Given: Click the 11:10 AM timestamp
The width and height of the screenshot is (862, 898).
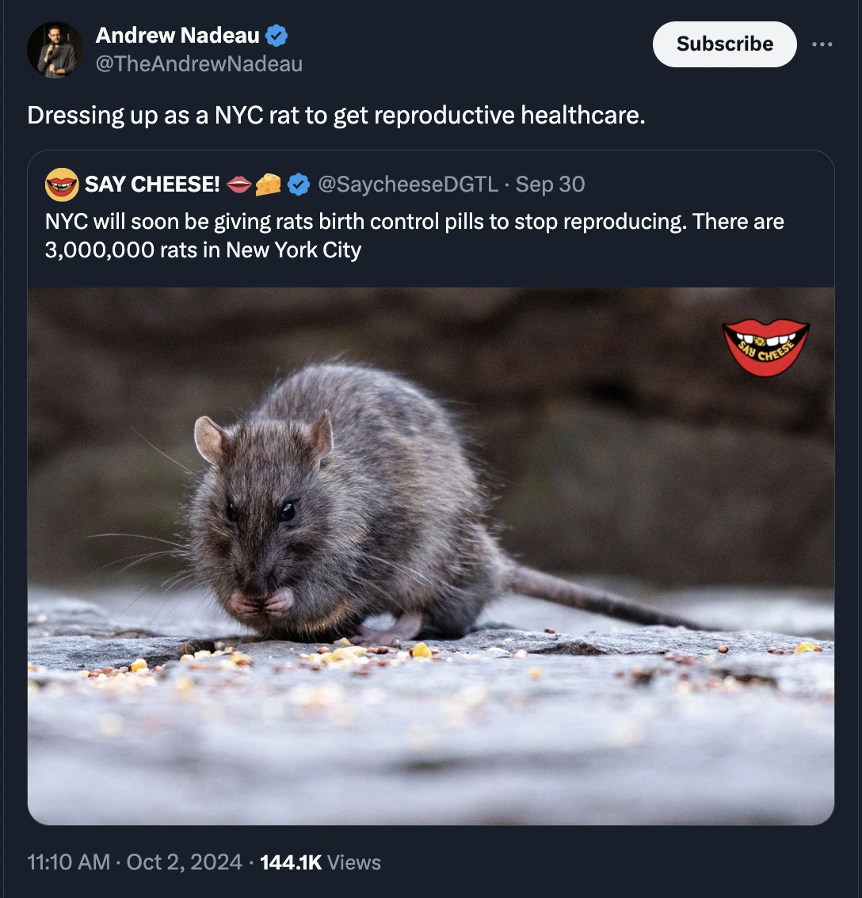Looking at the screenshot, I should tap(68, 862).
